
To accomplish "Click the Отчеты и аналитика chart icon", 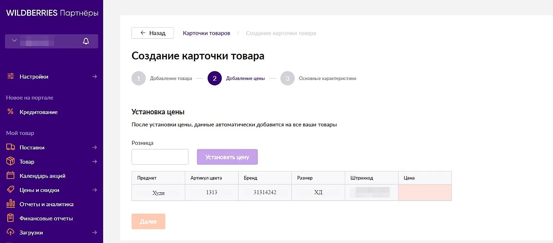I will coord(11,204).
